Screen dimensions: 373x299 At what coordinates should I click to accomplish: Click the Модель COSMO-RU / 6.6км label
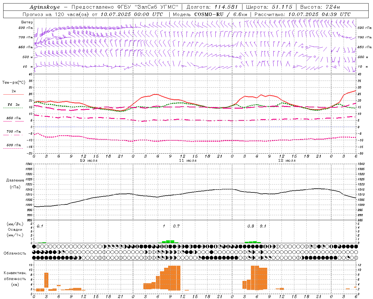coord(210,14)
